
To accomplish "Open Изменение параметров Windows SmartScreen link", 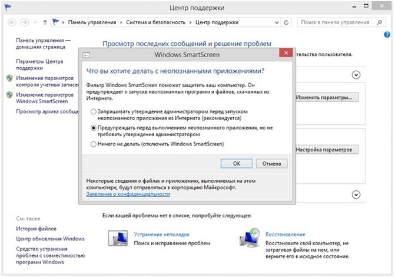I will [x=45, y=98].
